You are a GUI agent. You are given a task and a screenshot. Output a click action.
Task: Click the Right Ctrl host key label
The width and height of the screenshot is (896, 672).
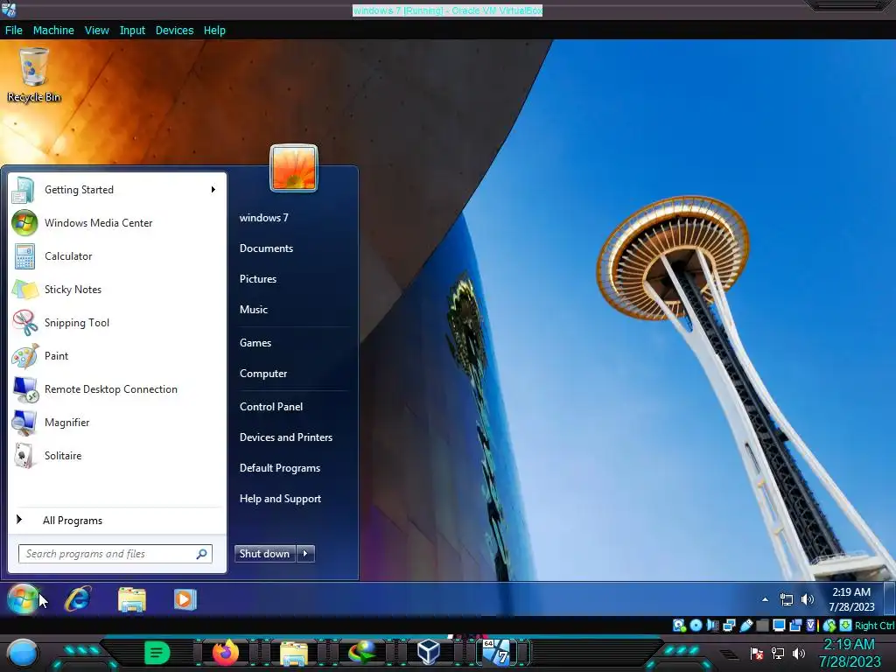pyautogui.click(x=874, y=626)
